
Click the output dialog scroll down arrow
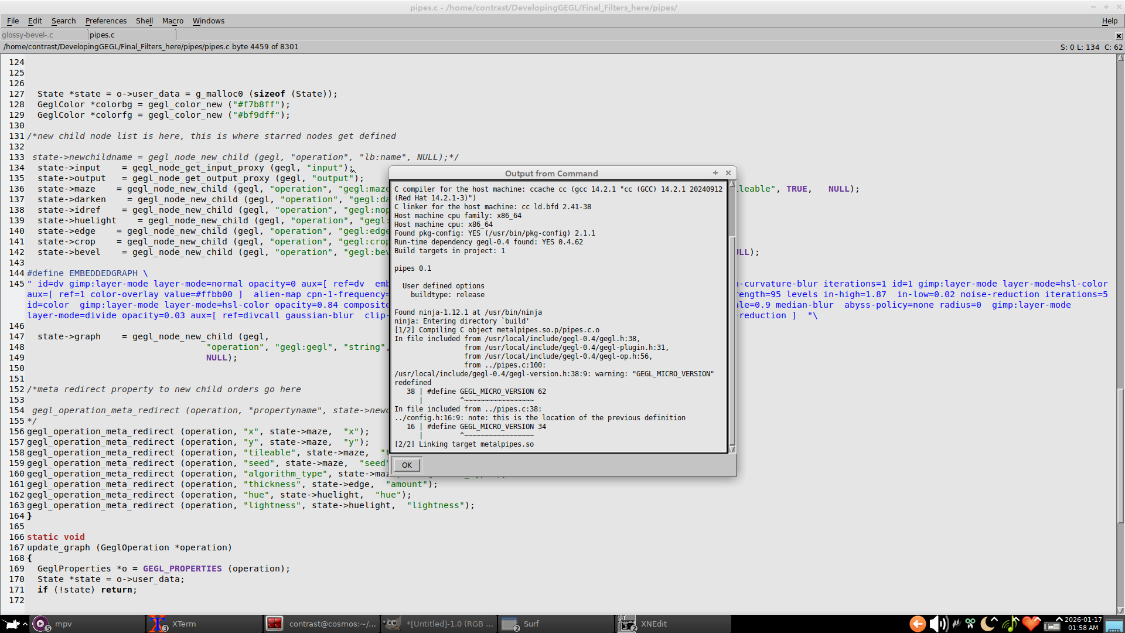(732, 449)
